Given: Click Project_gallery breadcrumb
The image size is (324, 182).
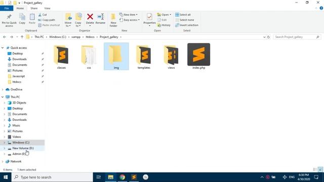Looking at the screenshot, I should click(x=109, y=37).
